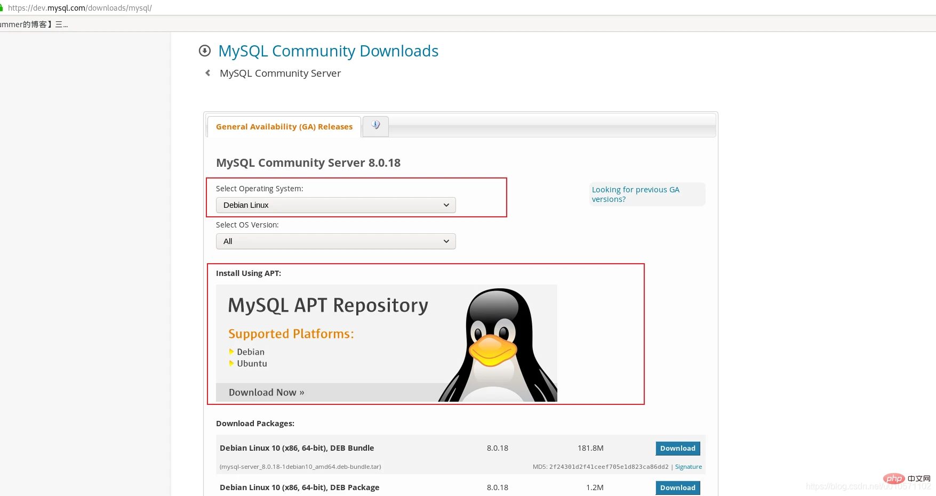Focus the browser address bar URL
This screenshot has width=936, height=496.
[80, 8]
